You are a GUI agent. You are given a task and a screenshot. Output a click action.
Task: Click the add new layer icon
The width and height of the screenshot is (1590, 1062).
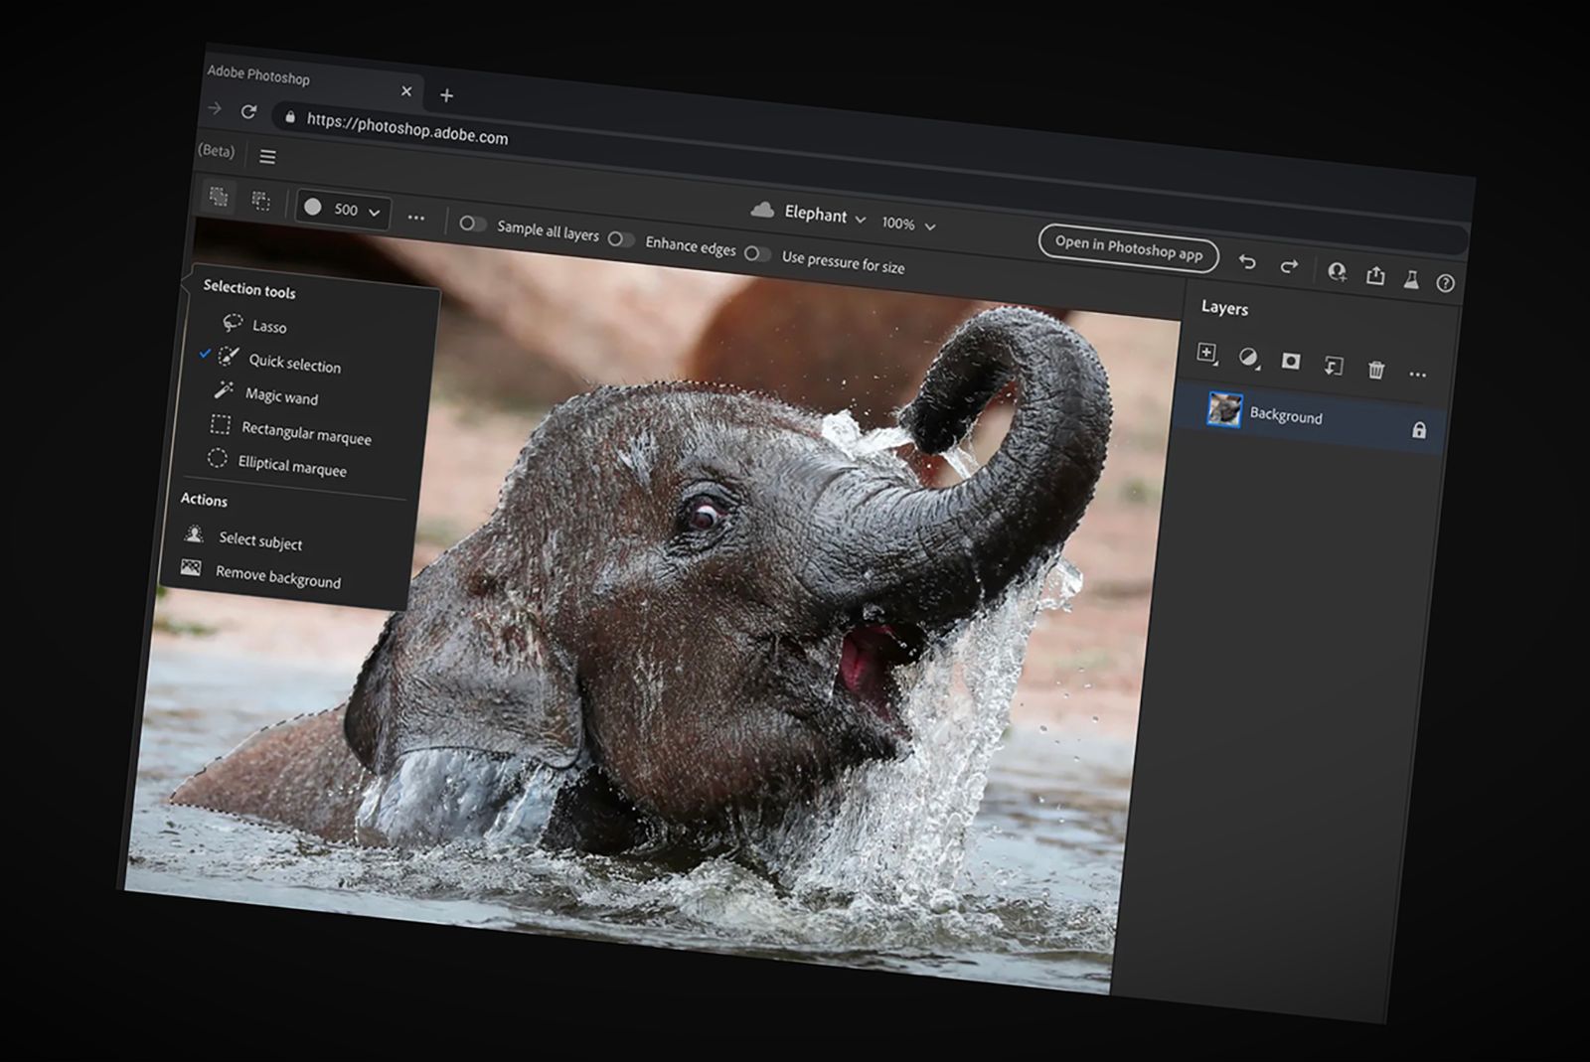pos(1206,353)
